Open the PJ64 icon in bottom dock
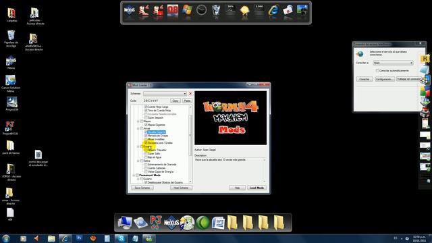 pos(156,222)
